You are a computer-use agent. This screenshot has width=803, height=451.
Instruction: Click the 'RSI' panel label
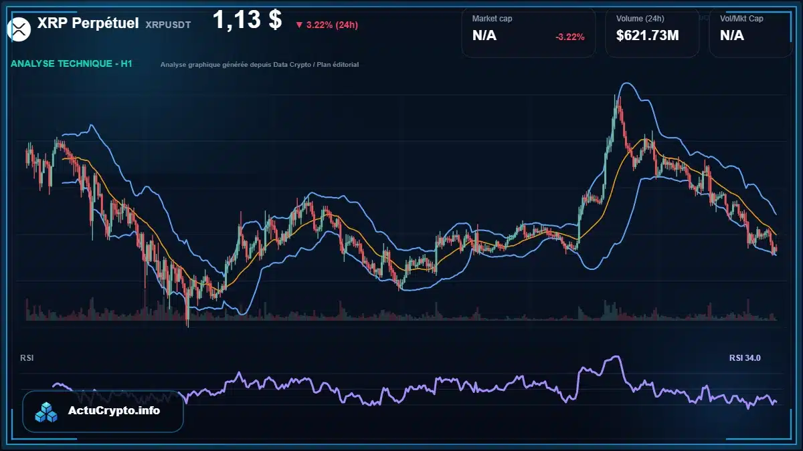click(x=27, y=358)
